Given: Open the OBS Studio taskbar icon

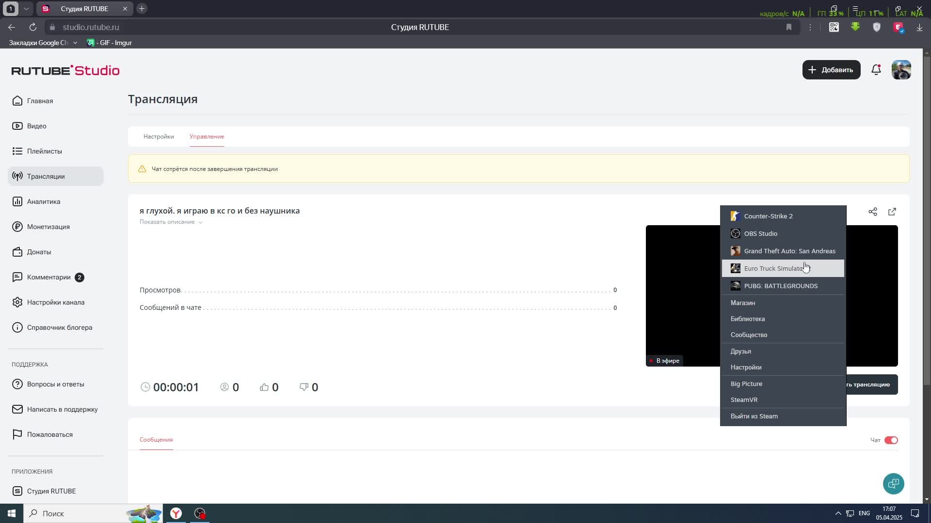Looking at the screenshot, I should 200,513.
